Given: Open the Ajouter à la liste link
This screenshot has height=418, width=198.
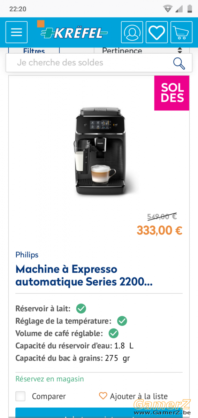Looking at the screenshot, I should (x=139, y=396).
